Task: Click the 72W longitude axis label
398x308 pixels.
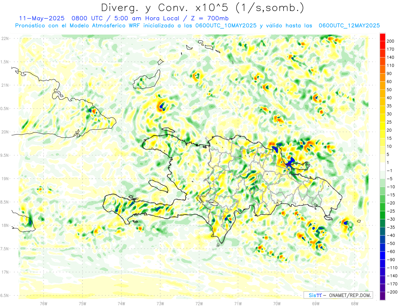Action: 199,303
